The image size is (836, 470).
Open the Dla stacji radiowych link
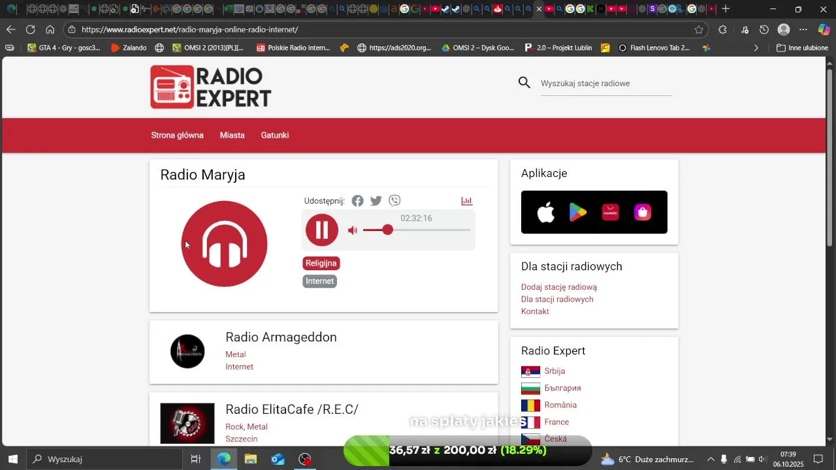[557, 300]
